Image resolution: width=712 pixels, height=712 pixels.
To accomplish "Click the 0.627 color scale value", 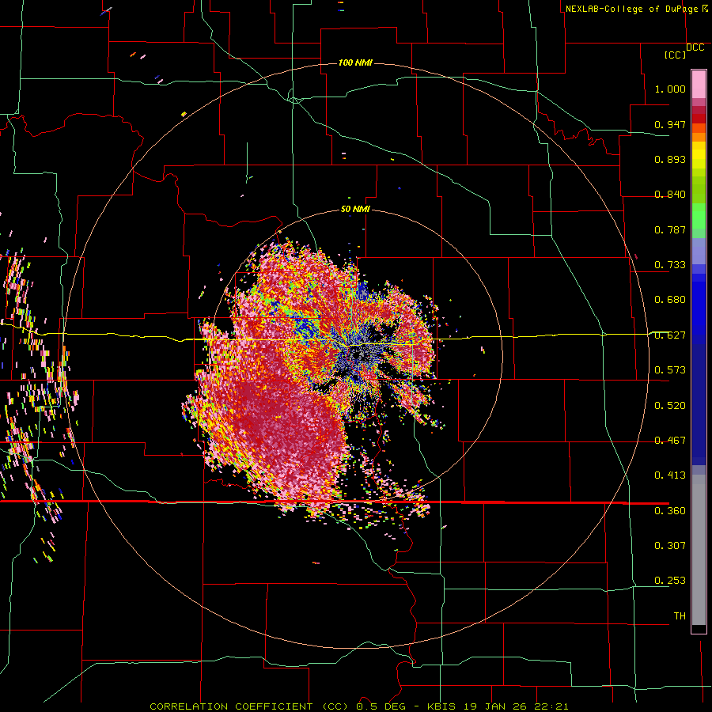I will (670, 335).
